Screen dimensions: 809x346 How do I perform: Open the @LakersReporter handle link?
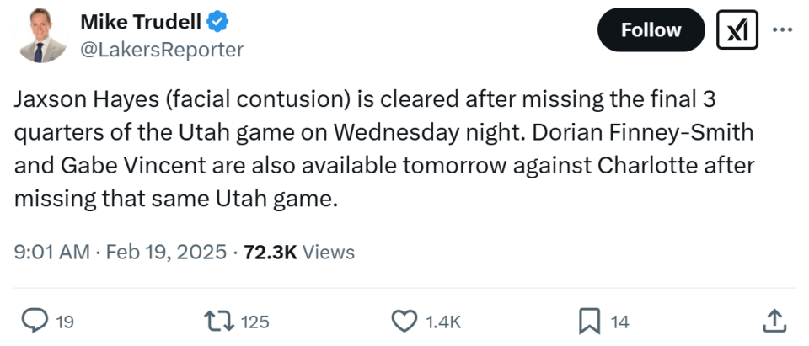coord(161,50)
